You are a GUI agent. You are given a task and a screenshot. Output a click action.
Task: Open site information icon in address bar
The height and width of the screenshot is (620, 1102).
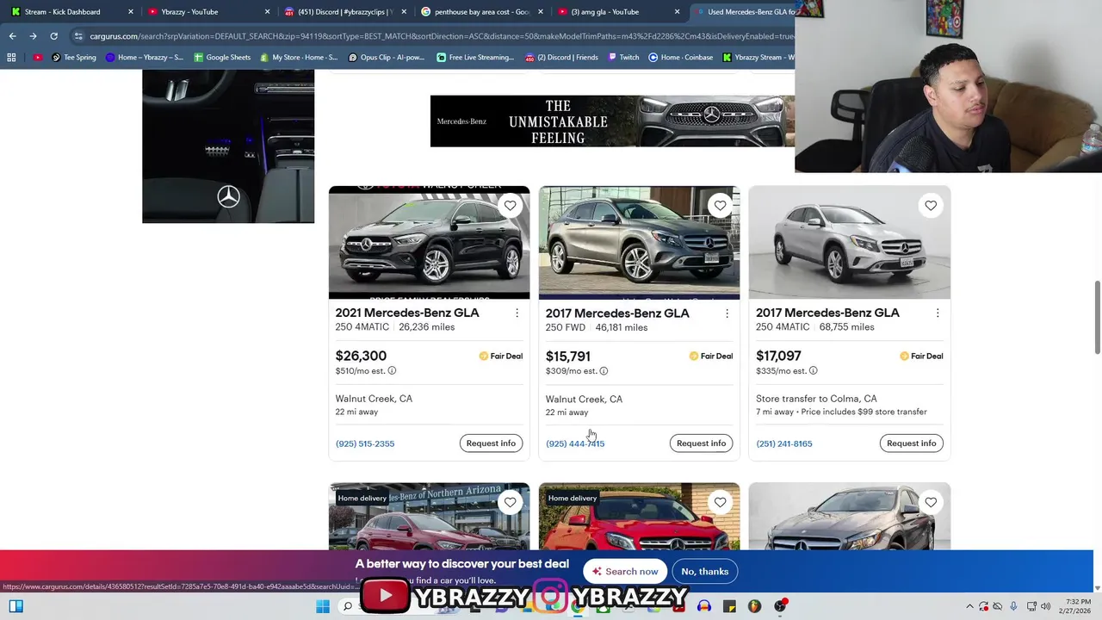tap(78, 36)
